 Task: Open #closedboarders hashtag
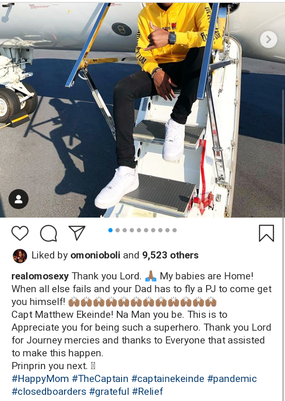pyautogui.click(x=49, y=391)
